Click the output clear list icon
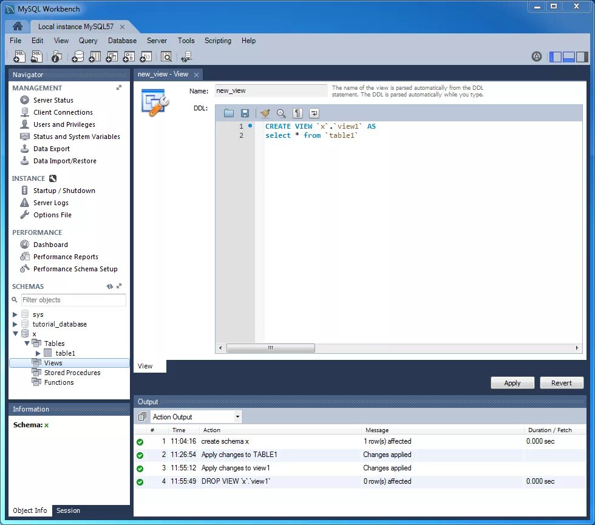 [142, 416]
